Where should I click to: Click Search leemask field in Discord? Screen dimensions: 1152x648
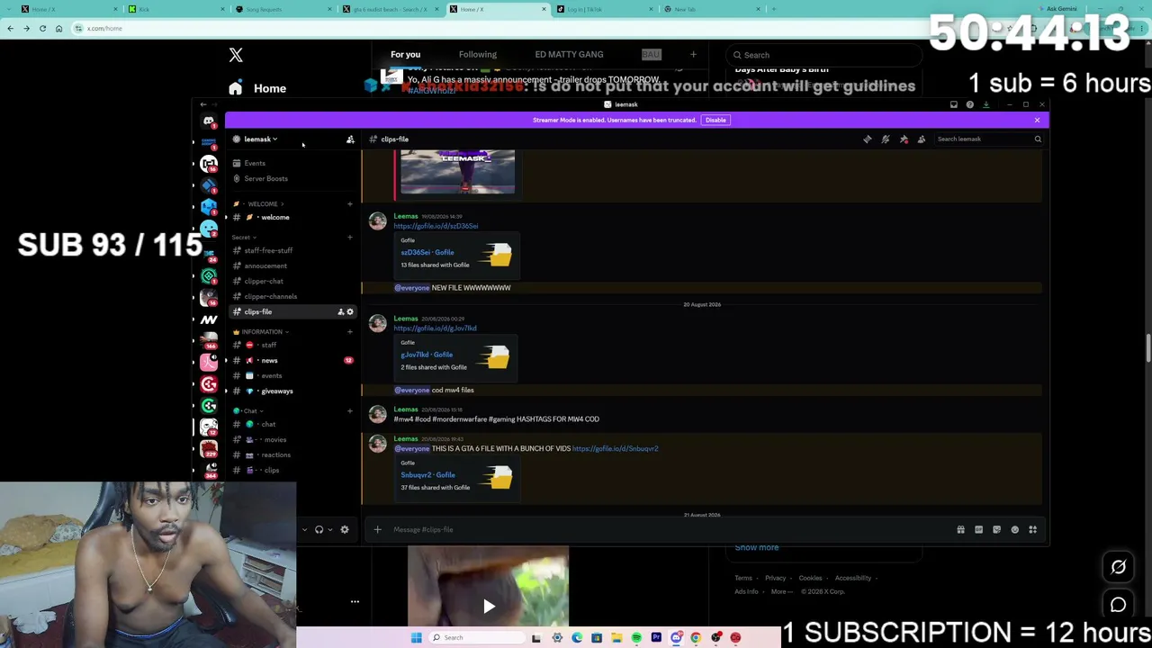[x=987, y=139]
